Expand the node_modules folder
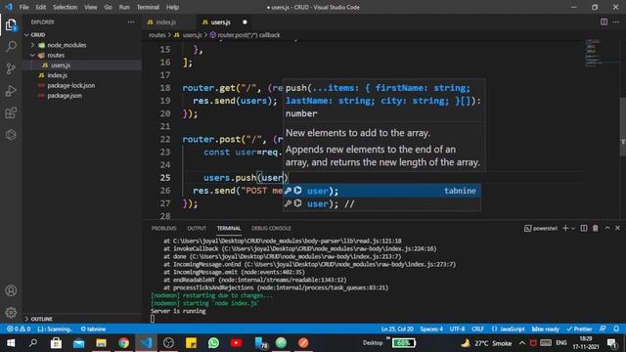Image resolution: width=626 pixels, height=352 pixels. point(82,45)
